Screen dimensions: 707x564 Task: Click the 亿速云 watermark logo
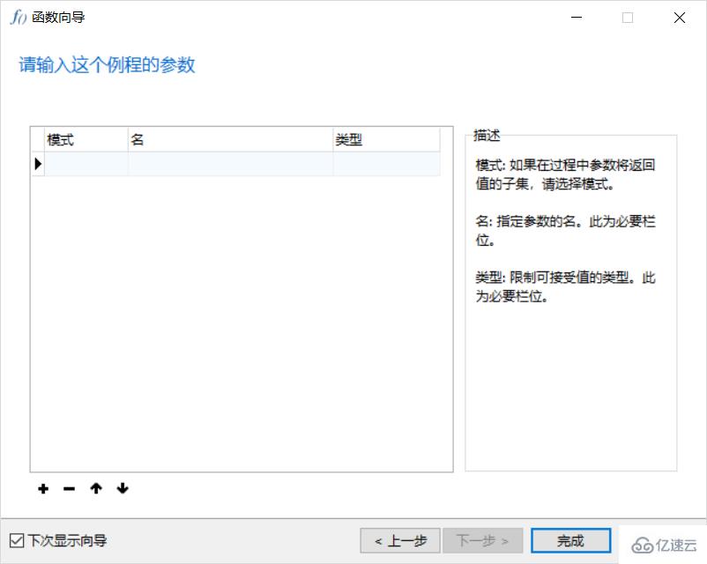[x=665, y=544]
